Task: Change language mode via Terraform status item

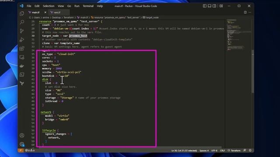Action: [x=234, y=150]
